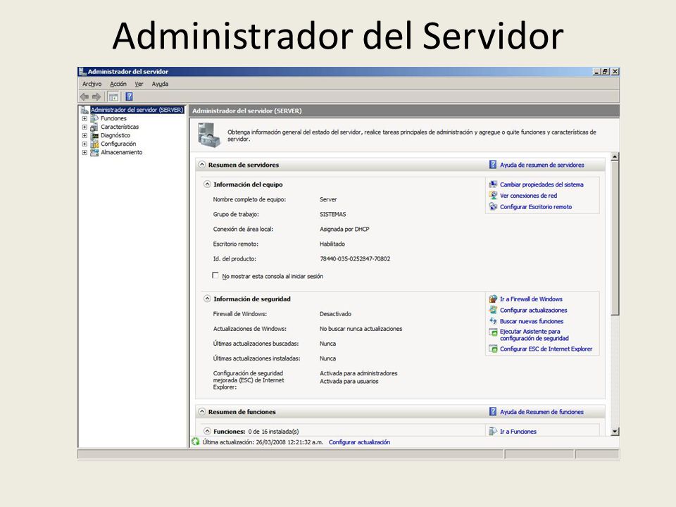Click Configurar actualización link at bottom
This screenshot has width=676, height=507.
pos(359,442)
